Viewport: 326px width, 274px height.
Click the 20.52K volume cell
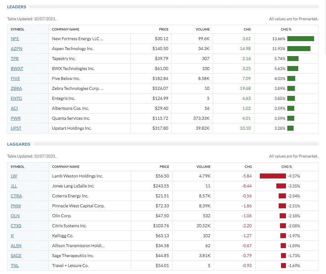pyautogui.click(x=203, y=226)
